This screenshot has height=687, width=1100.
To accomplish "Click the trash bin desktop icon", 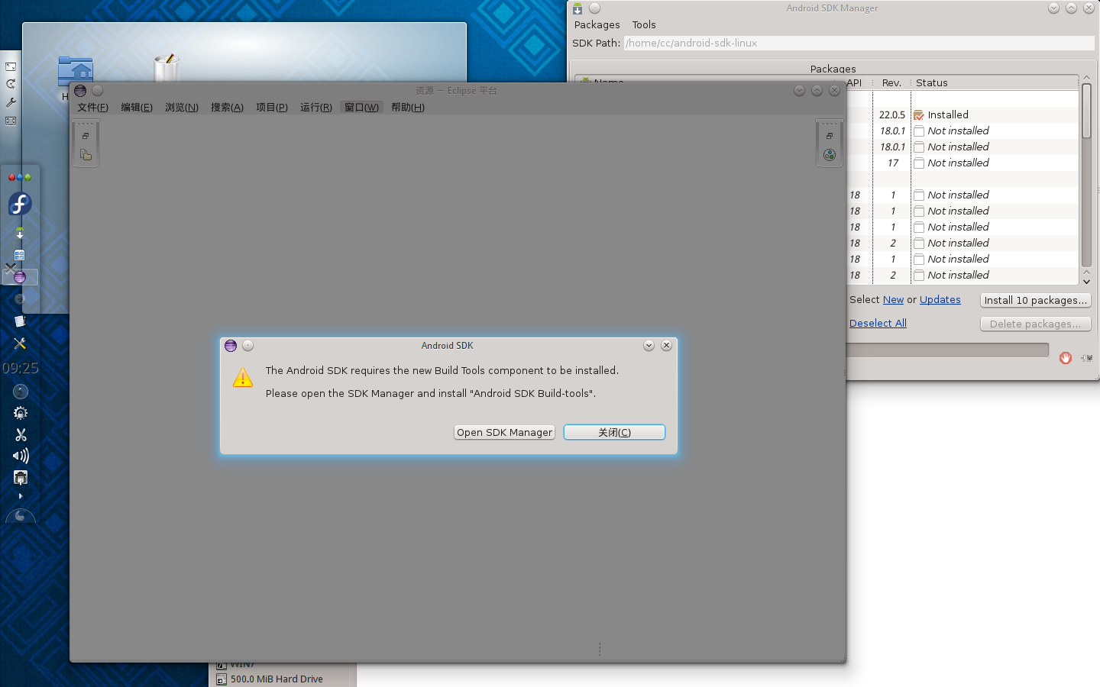I will click(x=166, y=68).
